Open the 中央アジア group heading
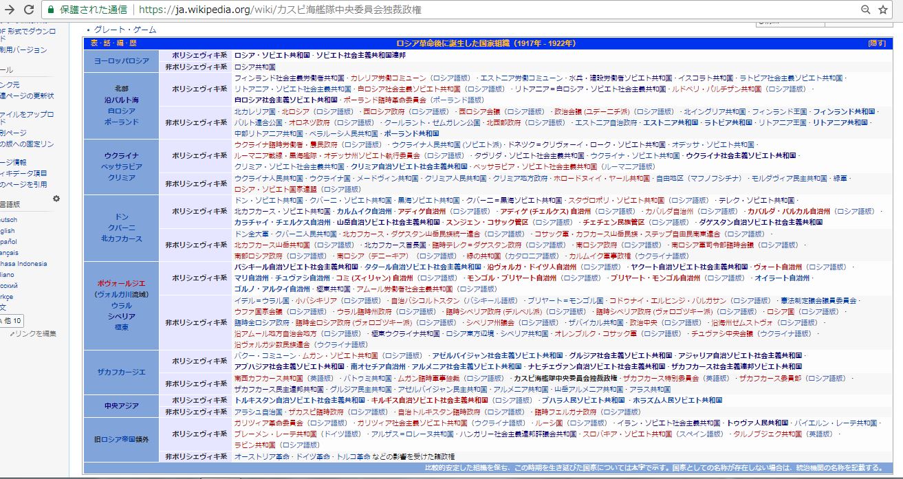903x479 pixels. [121, 405]
